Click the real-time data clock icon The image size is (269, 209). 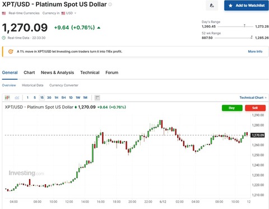point(4,38)
